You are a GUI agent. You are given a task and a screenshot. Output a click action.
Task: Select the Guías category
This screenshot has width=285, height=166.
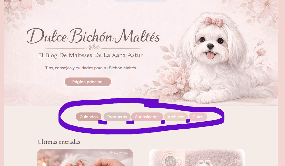click(x=198, y=117)
